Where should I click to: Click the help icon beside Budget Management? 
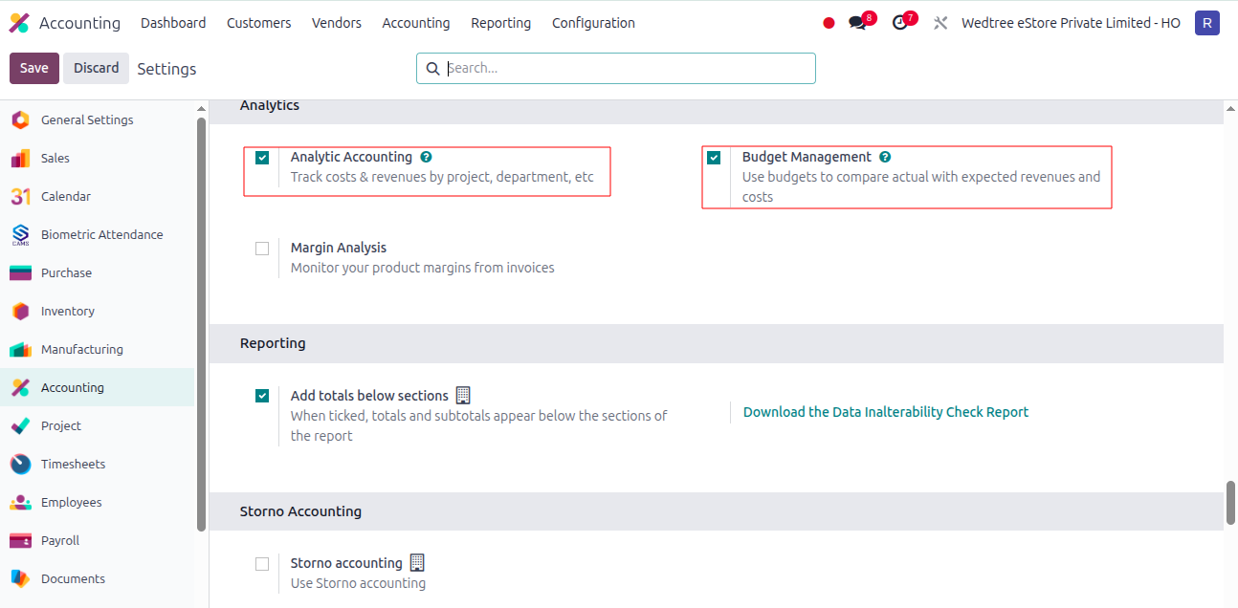[885, 157]
